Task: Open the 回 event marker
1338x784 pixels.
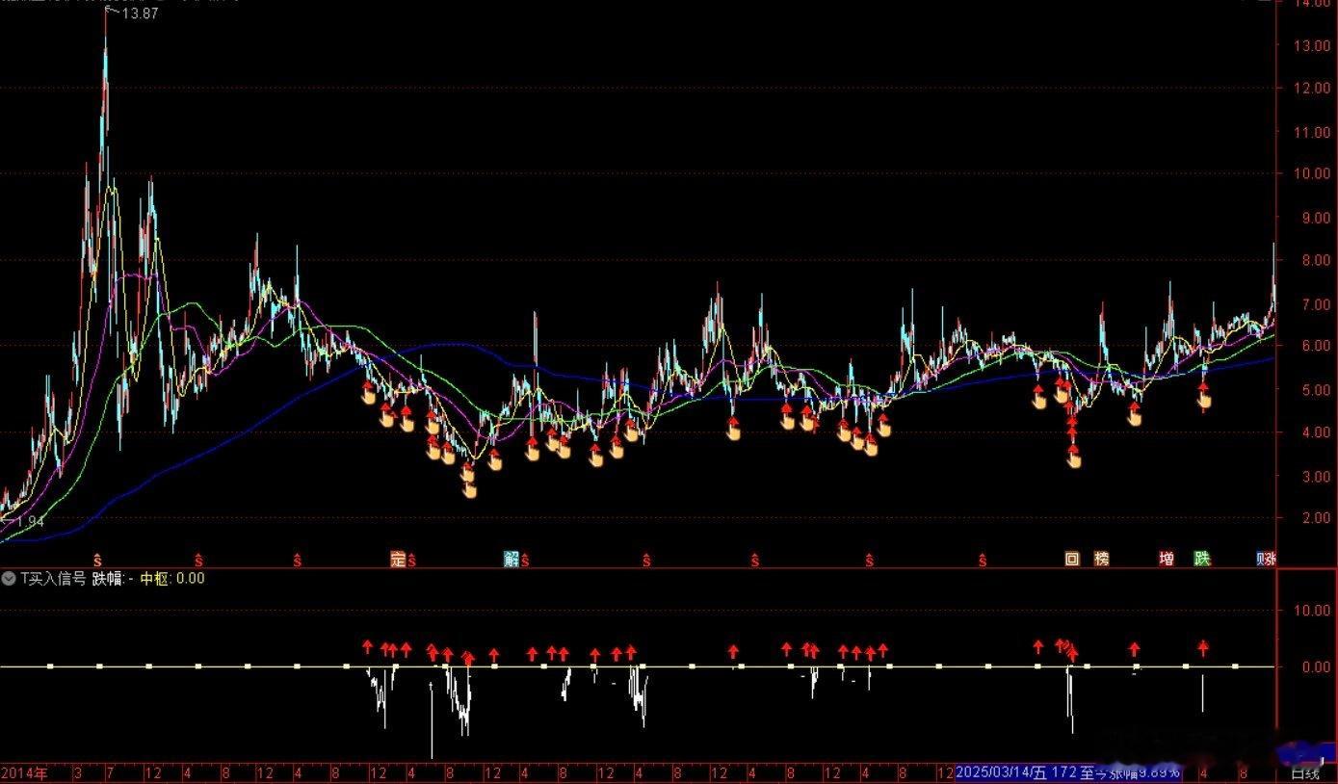Action: 1072,559
